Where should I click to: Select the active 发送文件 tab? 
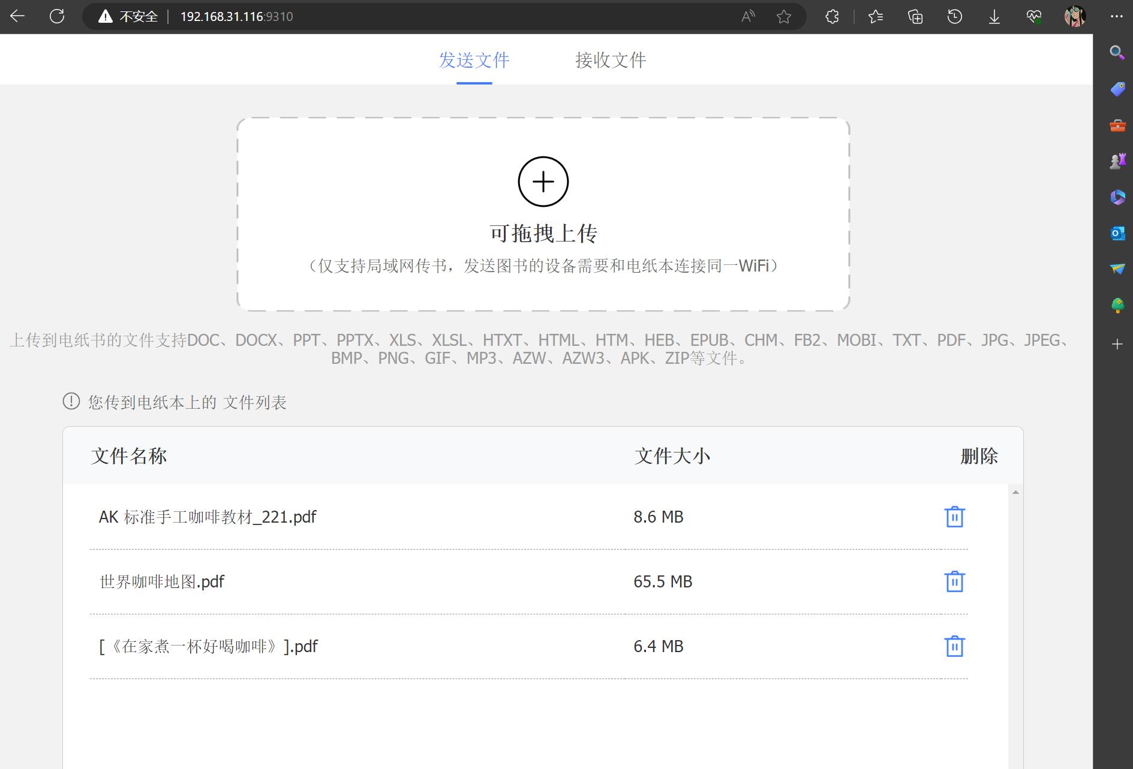[x=474, y=60]
